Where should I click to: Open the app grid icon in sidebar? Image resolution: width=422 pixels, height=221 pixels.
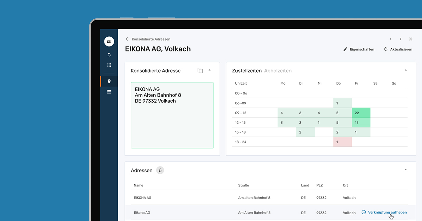109,65
